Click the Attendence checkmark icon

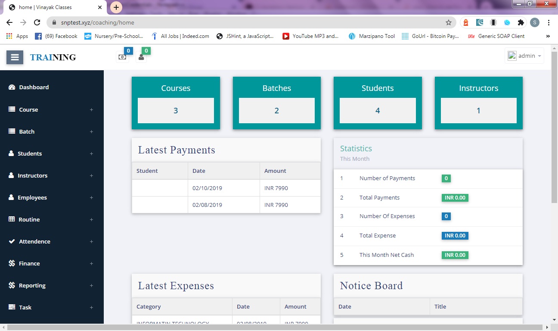[12, 241]
